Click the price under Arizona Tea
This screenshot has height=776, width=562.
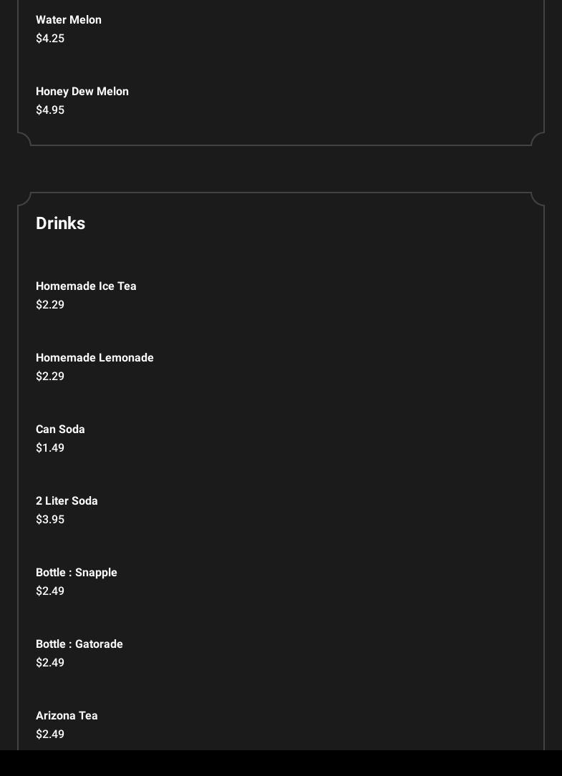(x=50, y=734)
